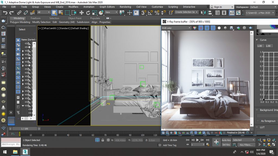
Task: Open the Modify Selection panel
Action: (x=41, y=22)
